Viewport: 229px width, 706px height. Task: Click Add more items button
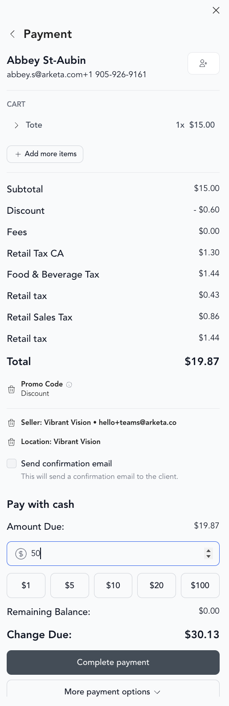tap(45, 154)
